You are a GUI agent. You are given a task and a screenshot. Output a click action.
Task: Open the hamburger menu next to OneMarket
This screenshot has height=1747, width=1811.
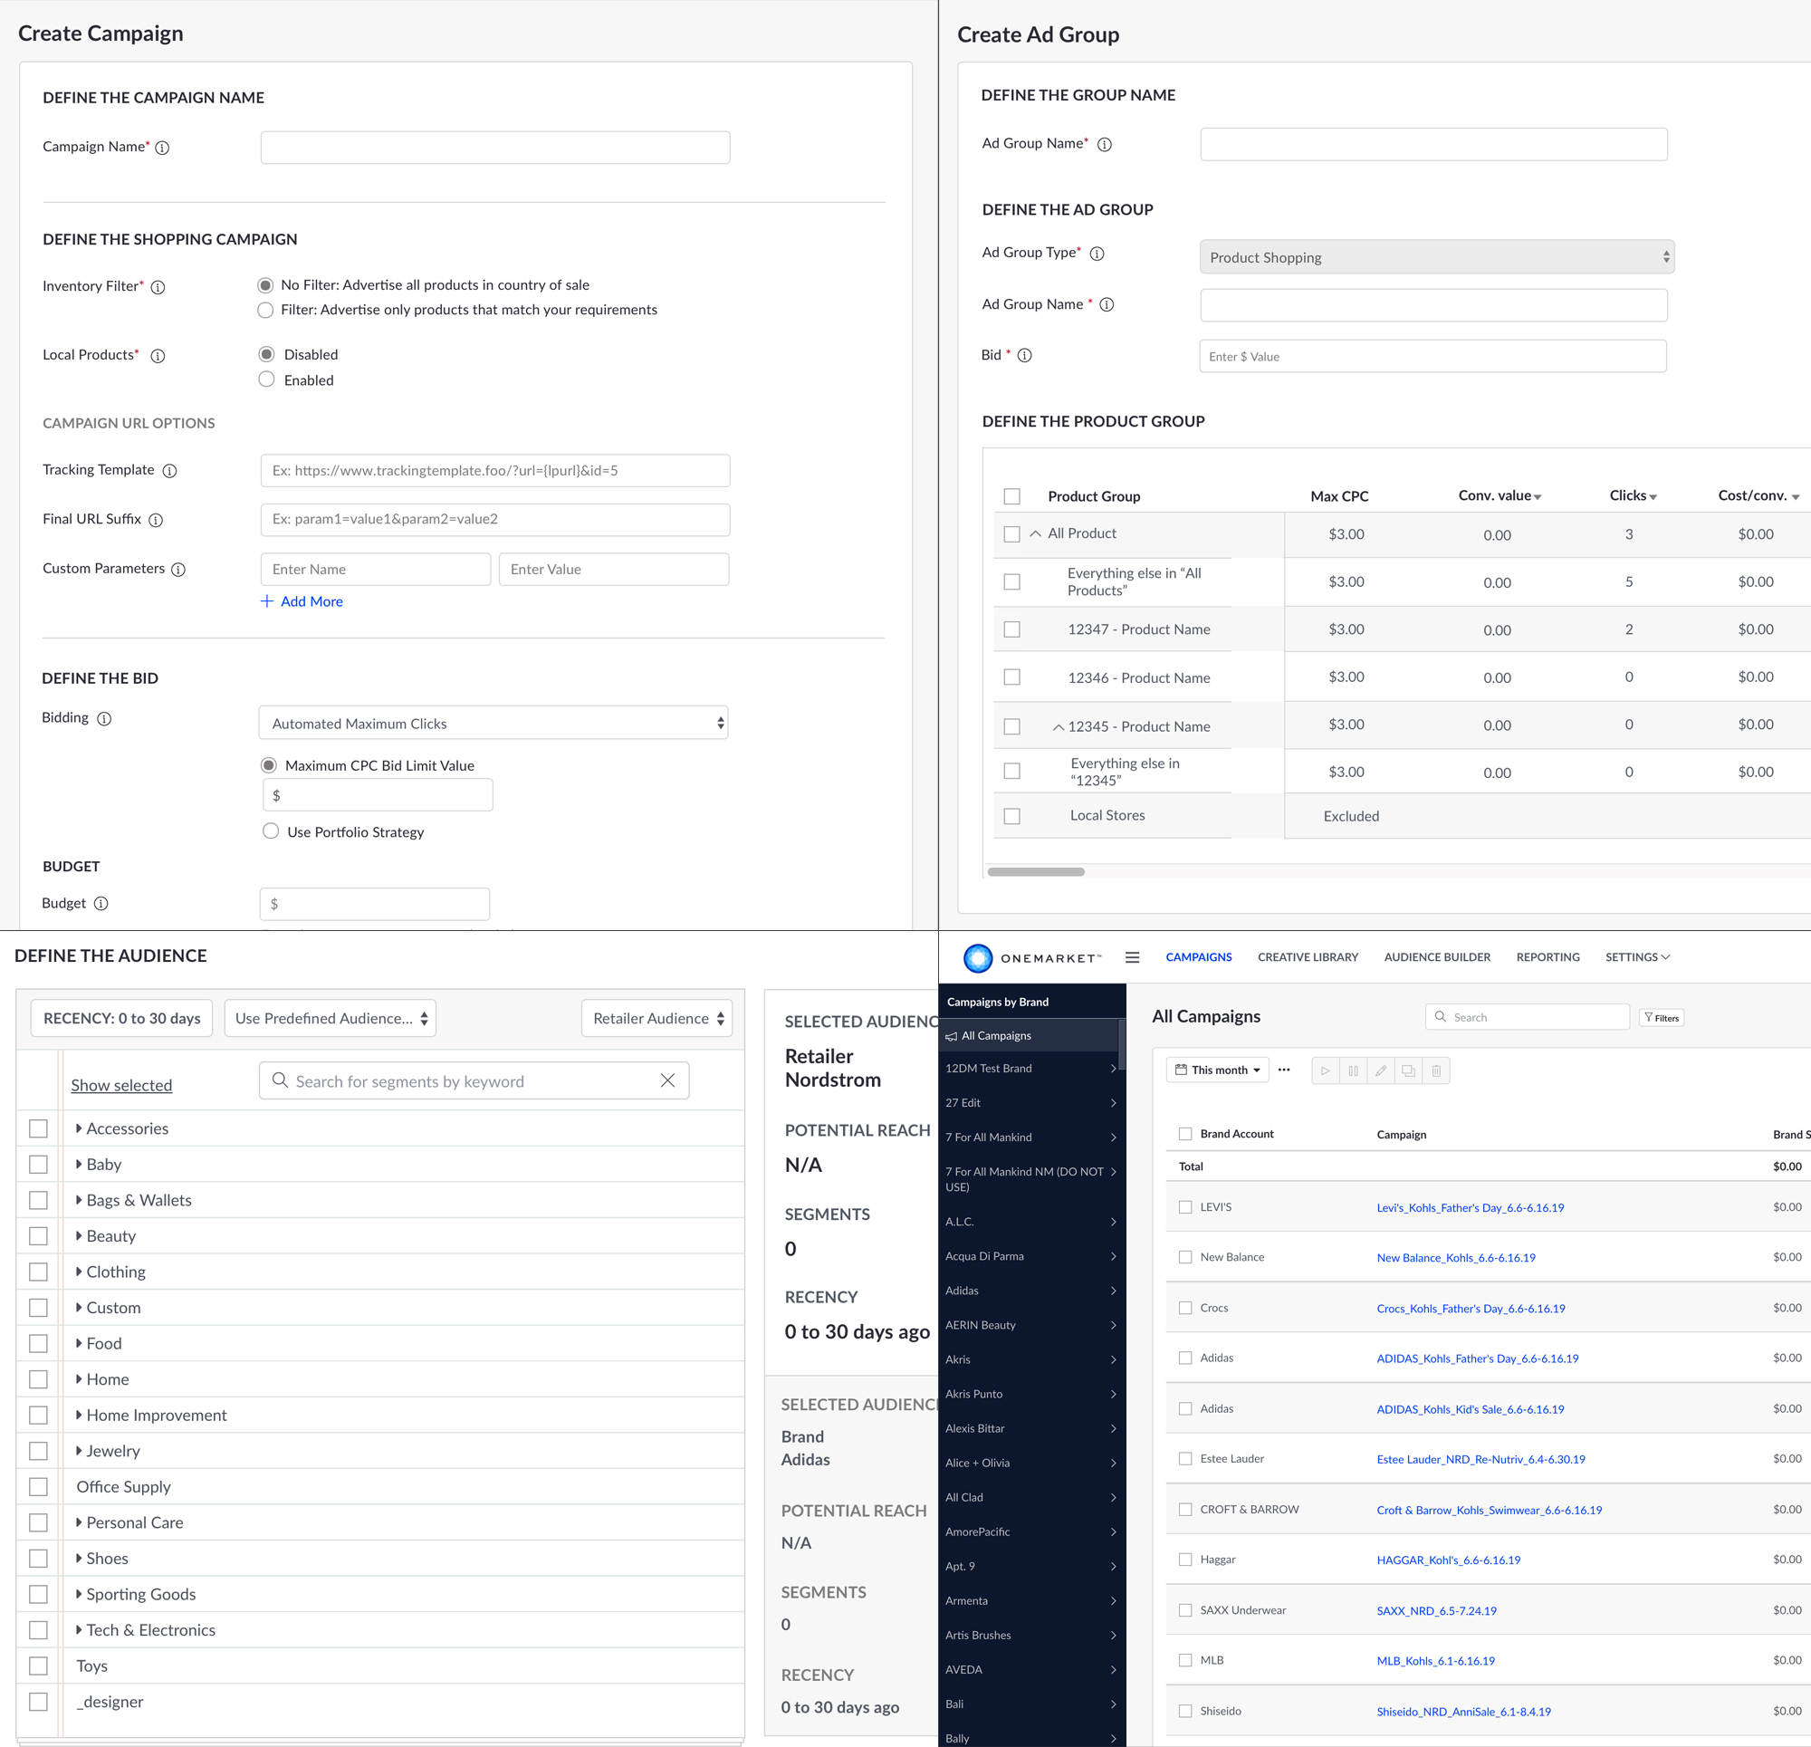(x=1132, y=957)
